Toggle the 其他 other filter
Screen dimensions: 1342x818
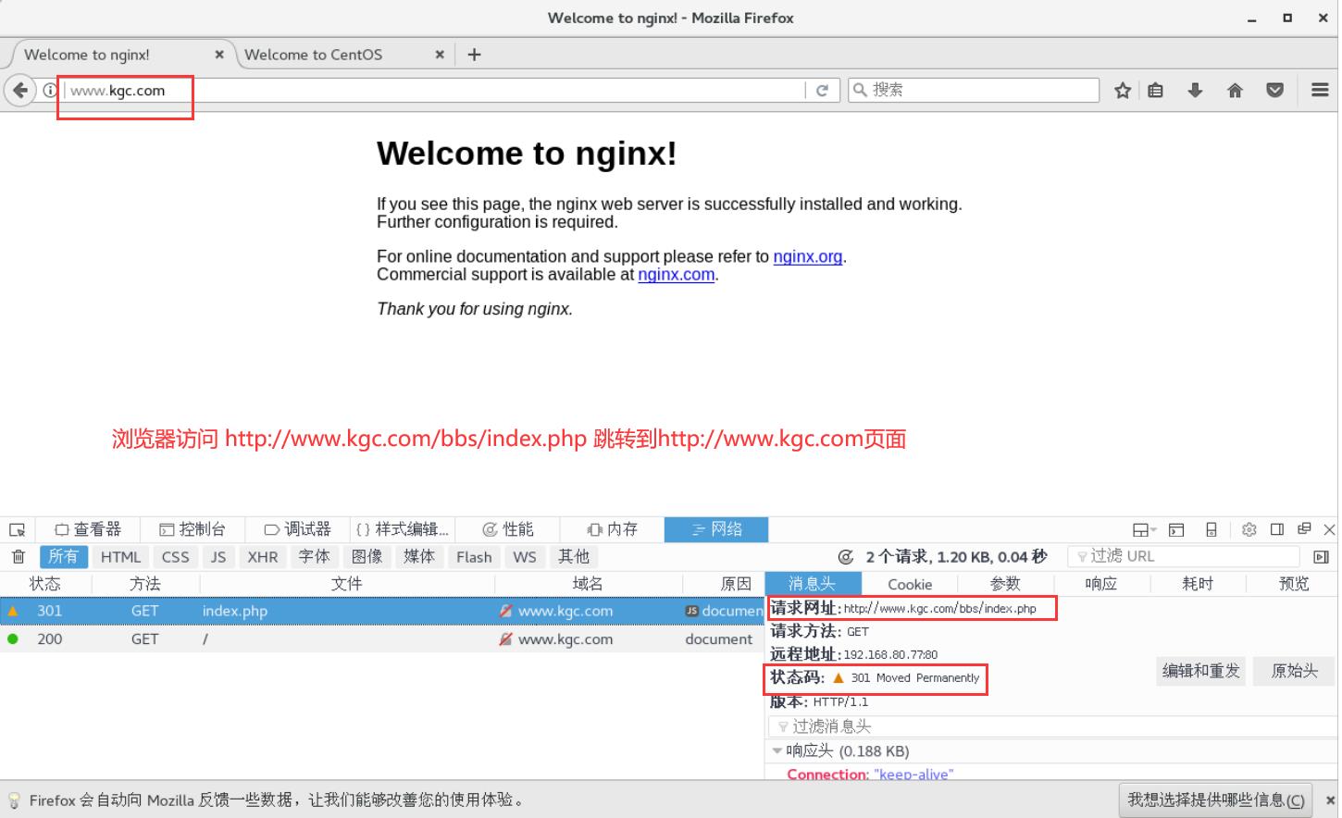tap(574, 556)
